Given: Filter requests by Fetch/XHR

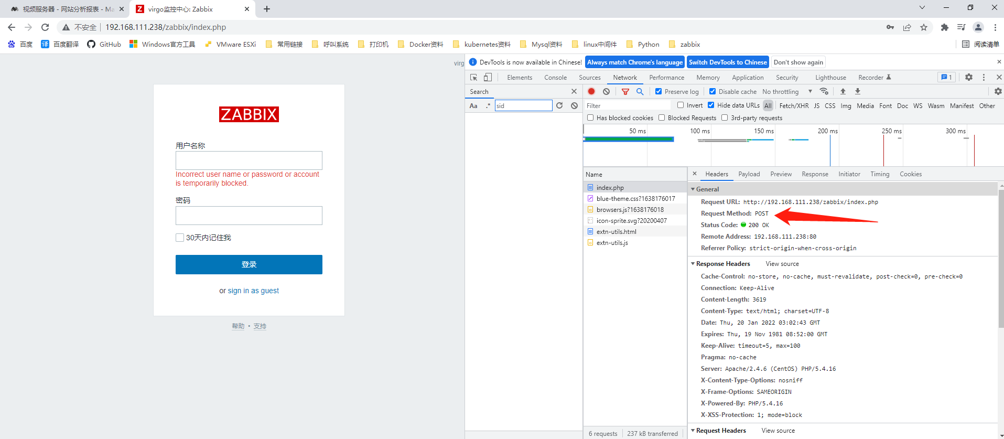Looking at the screenshot, I should tap(794, 105).
